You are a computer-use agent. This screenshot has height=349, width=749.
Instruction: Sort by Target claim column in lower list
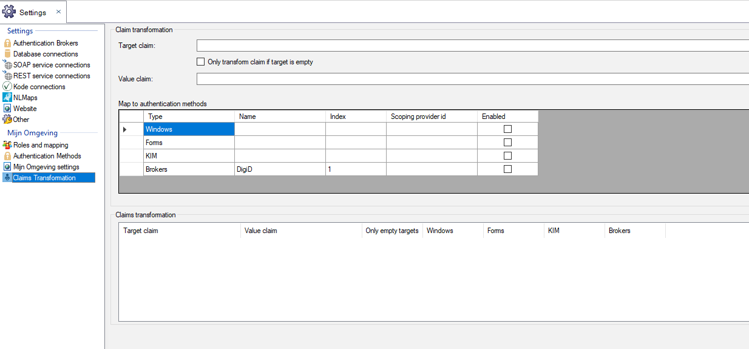point(180,231)
